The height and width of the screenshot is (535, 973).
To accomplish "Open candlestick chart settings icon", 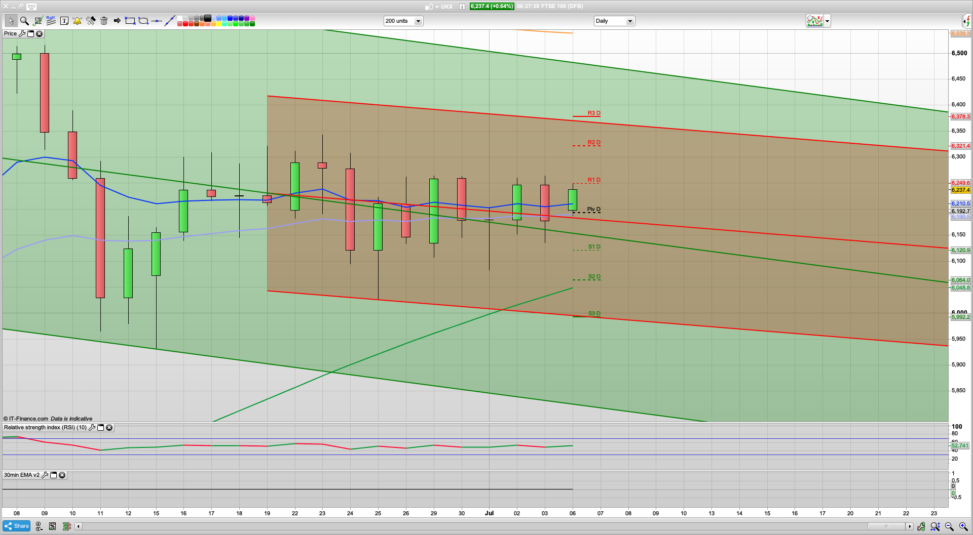I will click(921, 526).
